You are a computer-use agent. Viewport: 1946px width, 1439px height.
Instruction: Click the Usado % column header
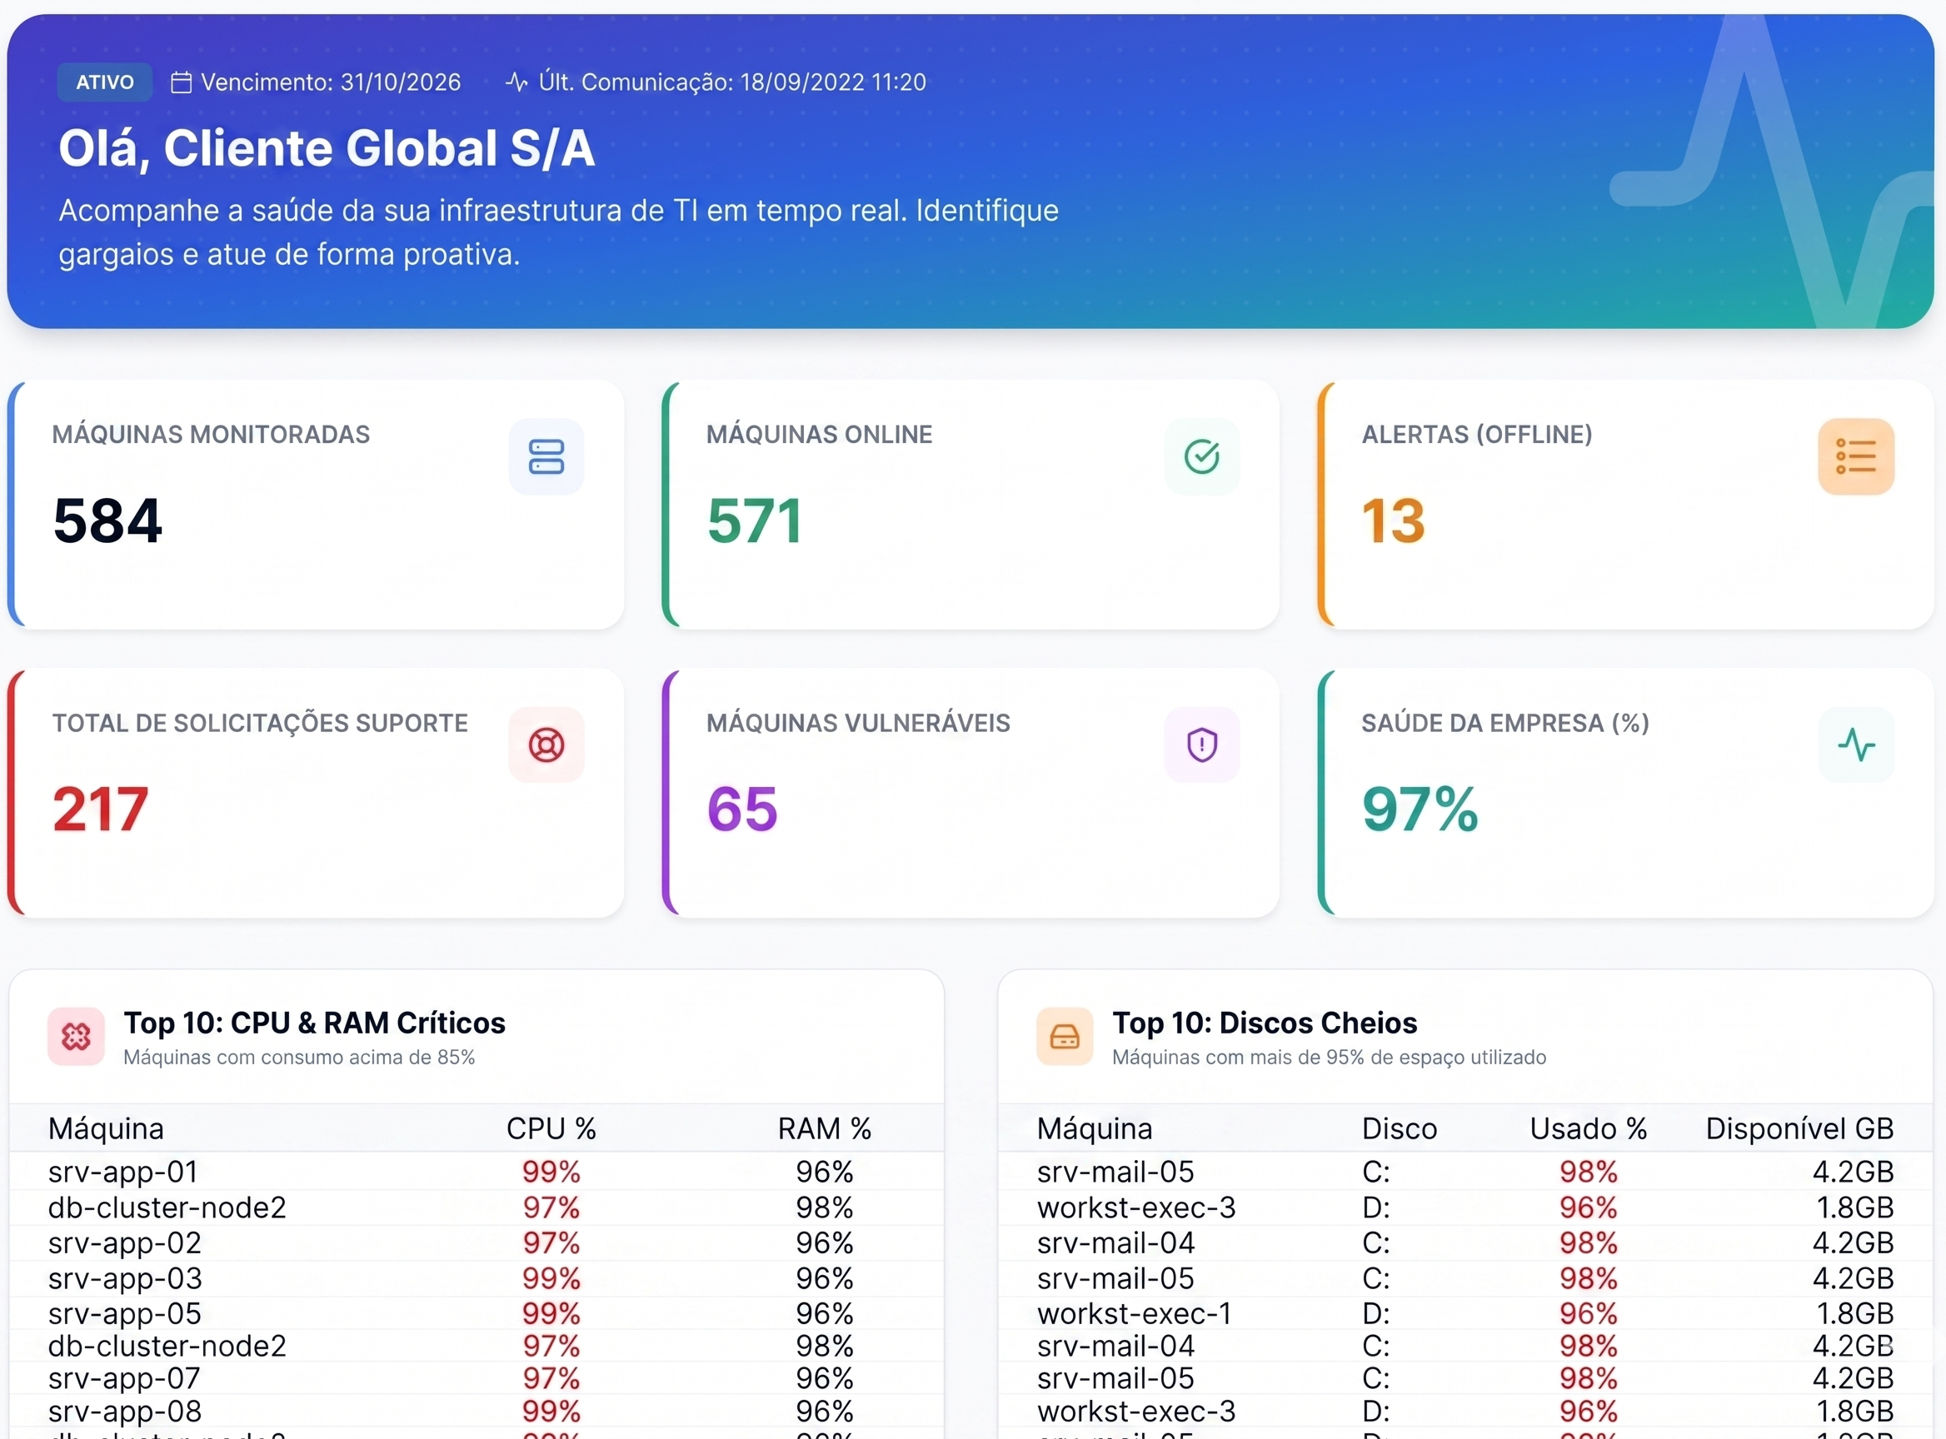click(x=1589, y=1129)
